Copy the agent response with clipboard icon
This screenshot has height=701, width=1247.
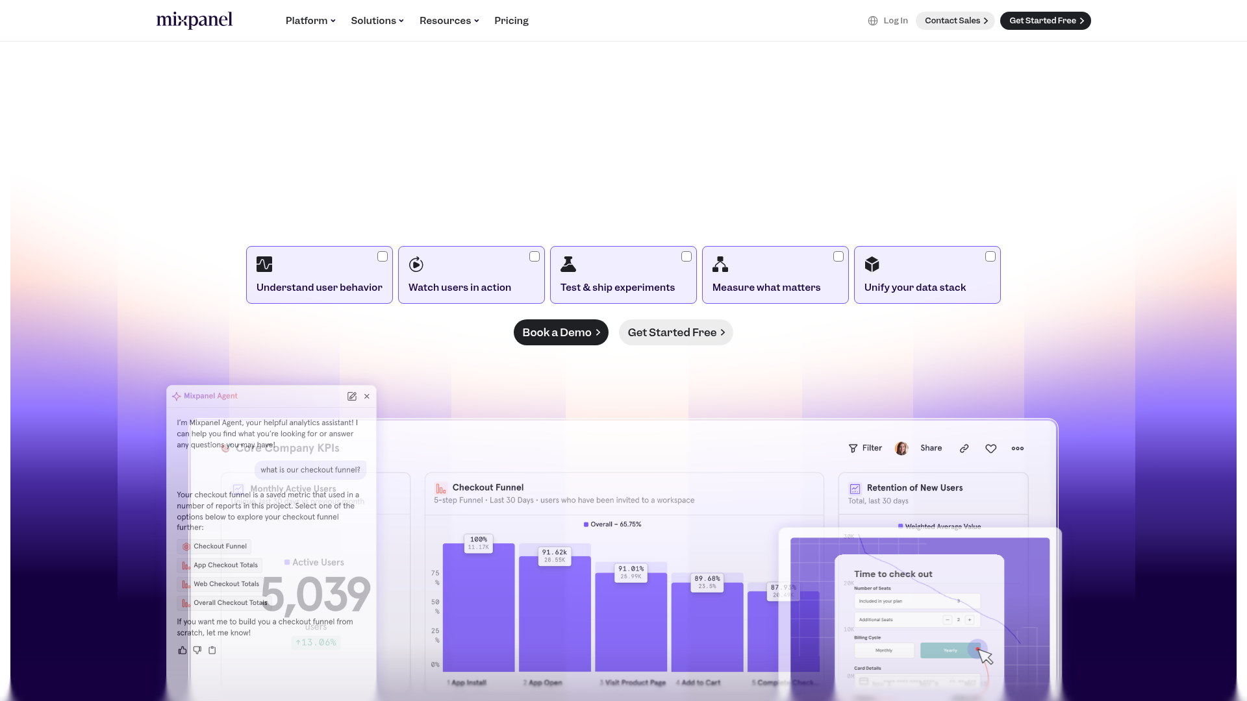212,650
